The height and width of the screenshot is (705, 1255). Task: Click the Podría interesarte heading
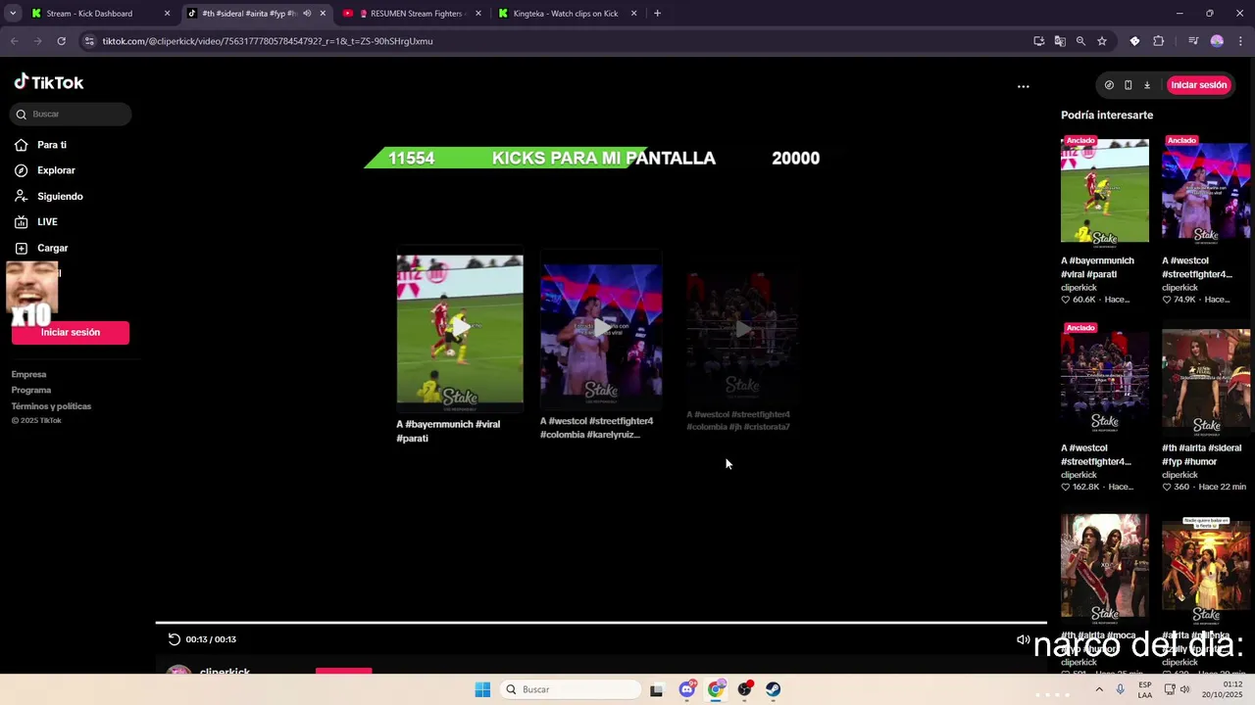pos(1107,115)
